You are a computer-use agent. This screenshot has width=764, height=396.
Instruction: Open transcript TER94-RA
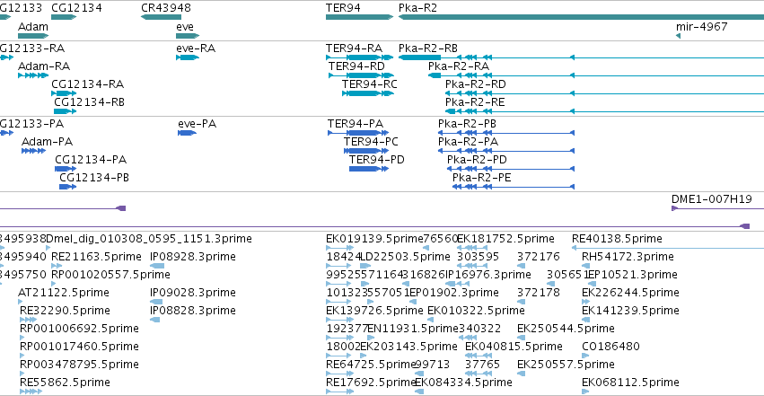(x=360, y=57)
